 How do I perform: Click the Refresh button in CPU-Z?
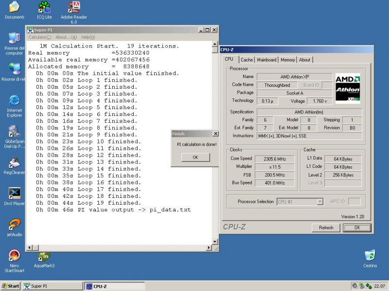(x=326, y=227)
